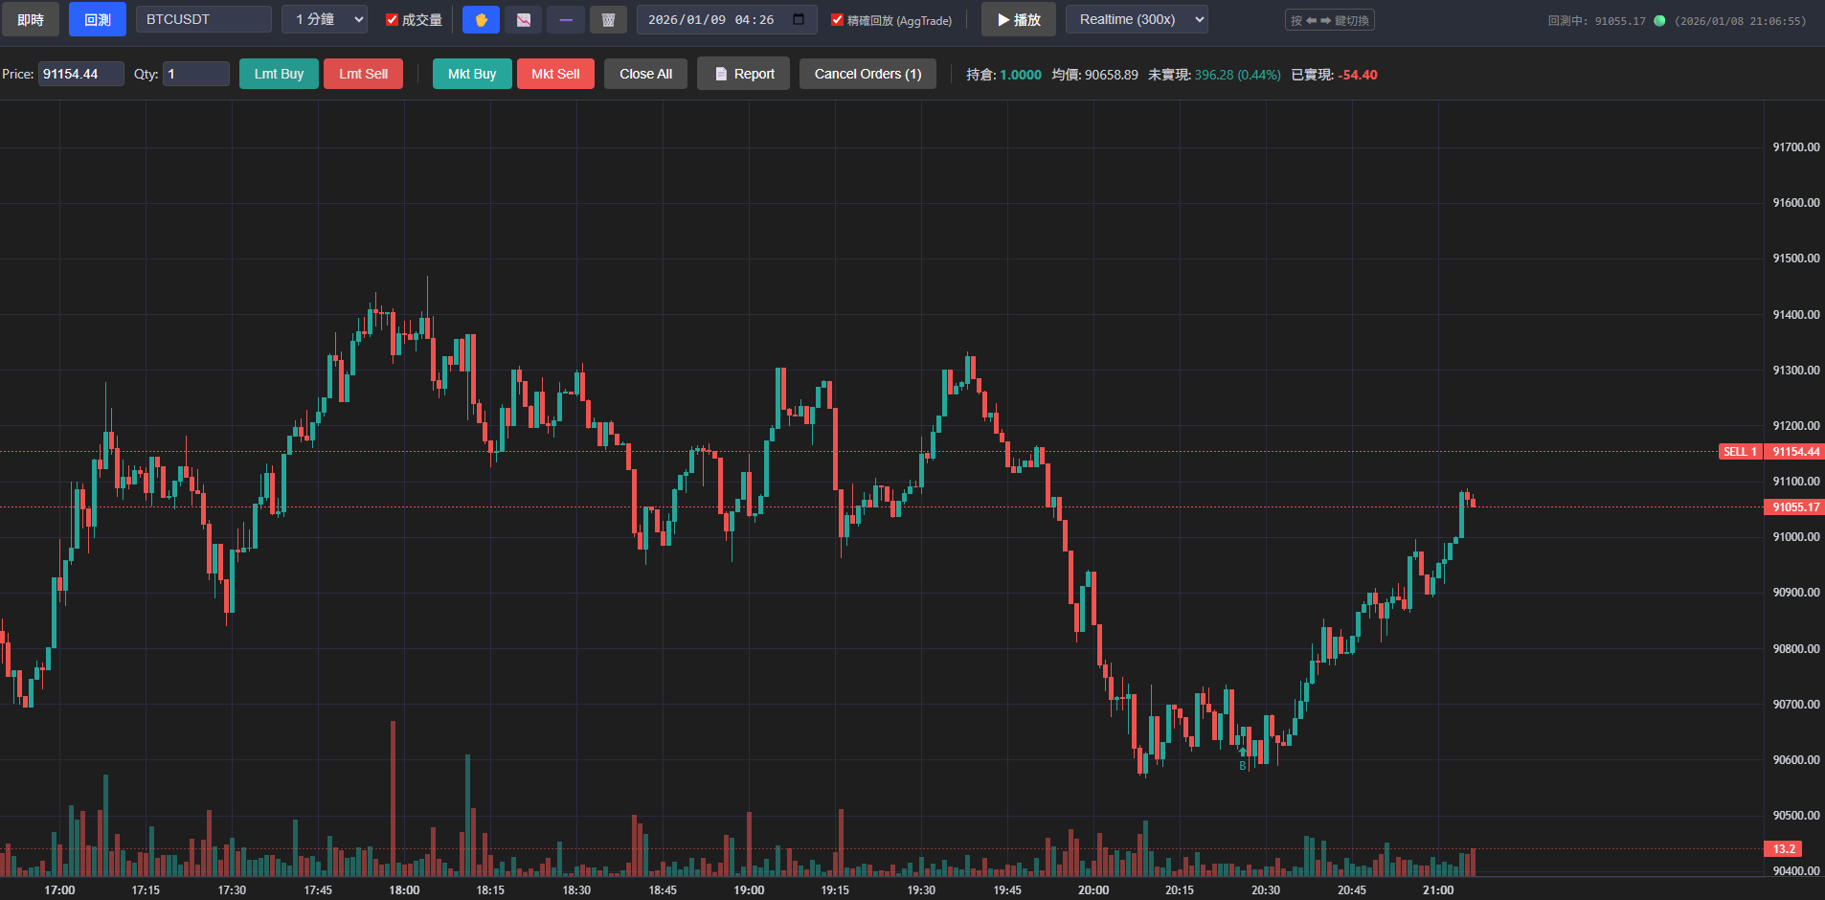Open the 1 分鐘 timeframe dropdown
The height and width of the screenshot is (900, 1825).
click(325, 19)
